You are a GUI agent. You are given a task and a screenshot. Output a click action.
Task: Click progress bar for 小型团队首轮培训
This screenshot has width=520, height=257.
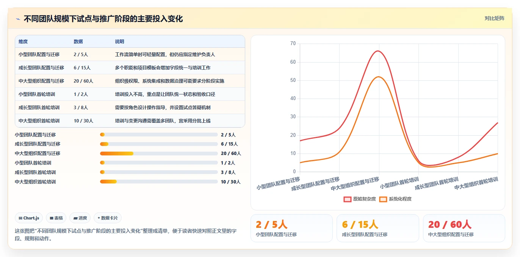click(x=159, y=163)
